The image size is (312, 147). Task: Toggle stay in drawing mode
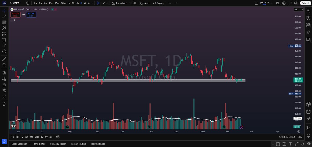pos(4,79)
